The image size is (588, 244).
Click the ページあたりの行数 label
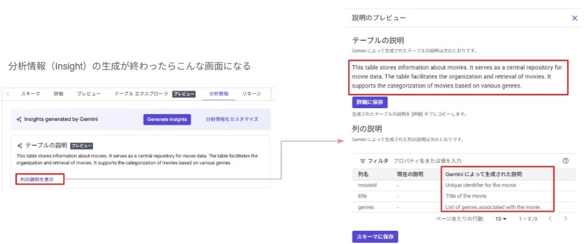459,219
